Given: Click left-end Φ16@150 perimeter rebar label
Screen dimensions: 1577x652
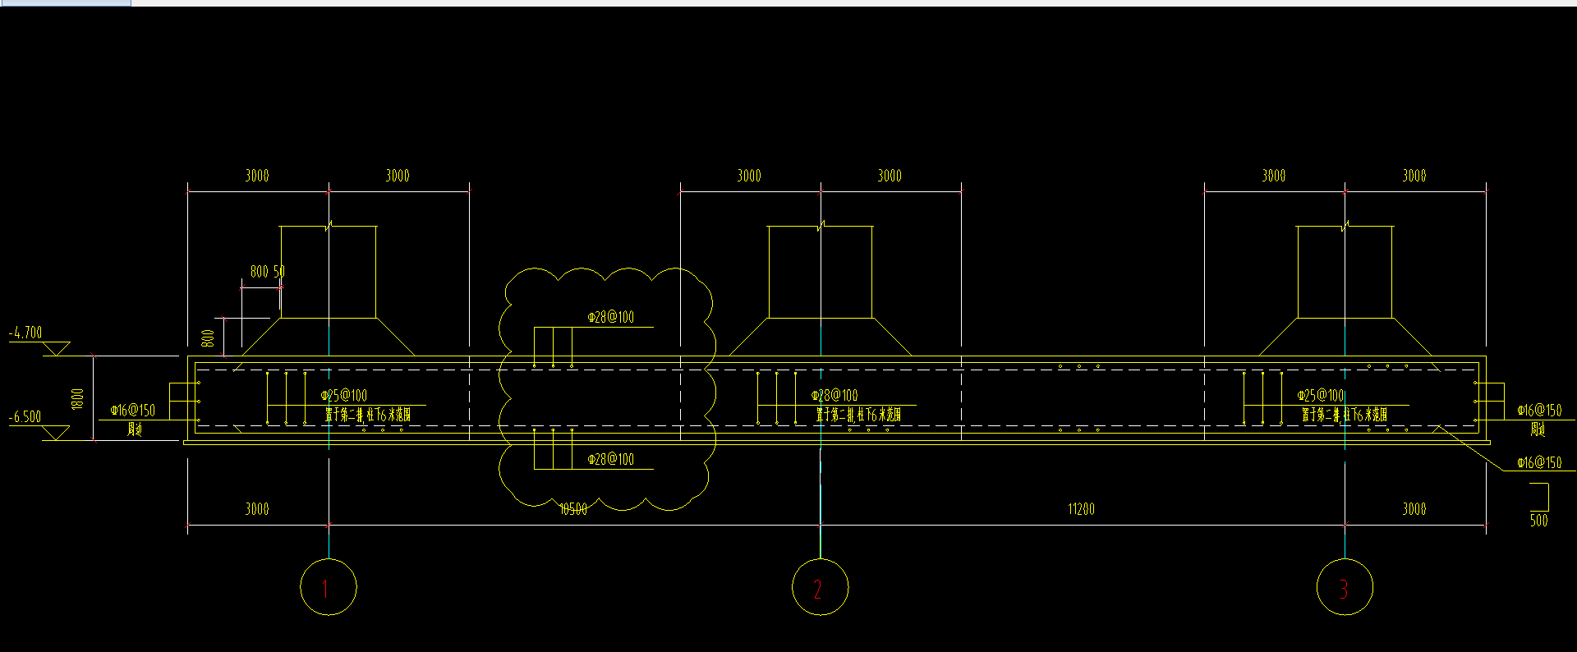Looking at the screenshot, I should [x=133, y=410].
